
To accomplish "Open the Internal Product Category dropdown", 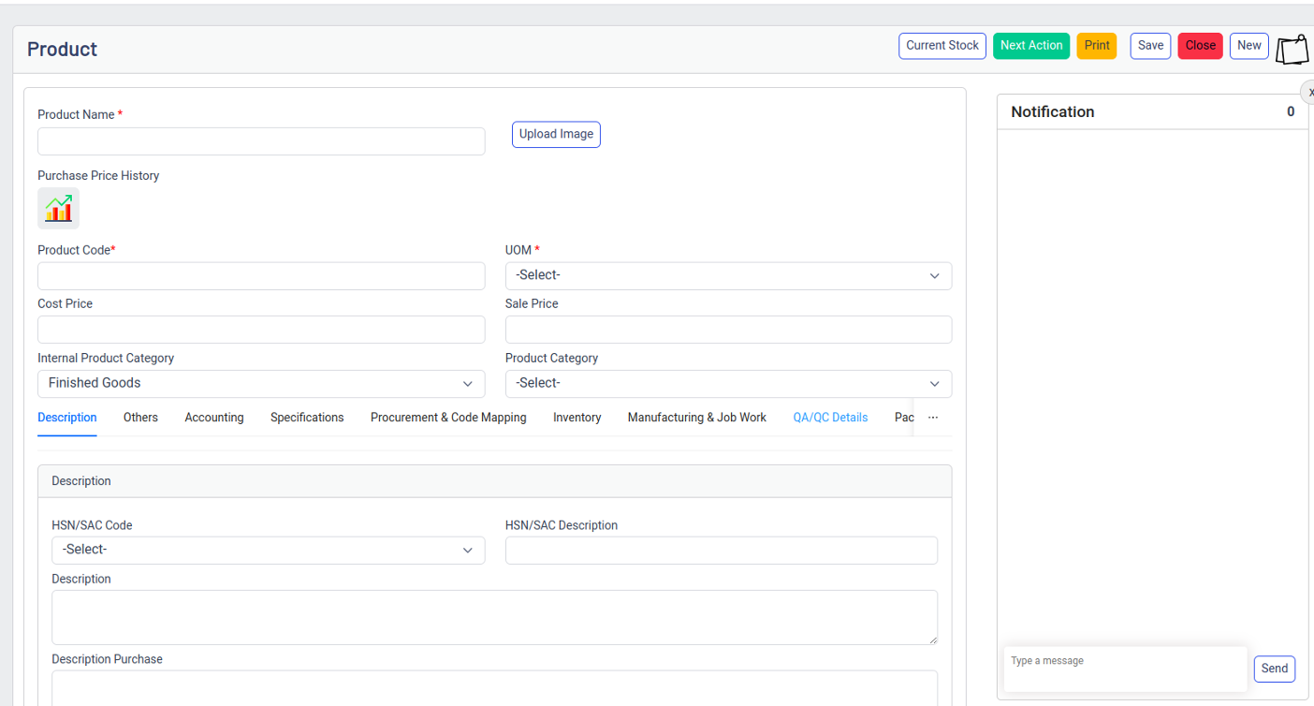I will point(261,383).
